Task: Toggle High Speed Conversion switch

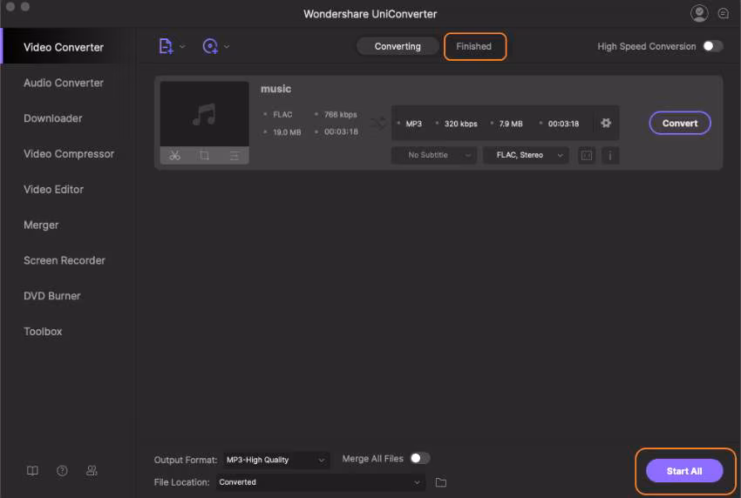Action: pyautogui.click(x=712, y=46)
